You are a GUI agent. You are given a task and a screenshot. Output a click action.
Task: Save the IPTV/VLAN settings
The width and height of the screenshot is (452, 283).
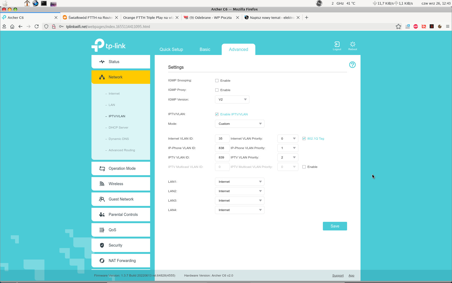tap(335, 226)
